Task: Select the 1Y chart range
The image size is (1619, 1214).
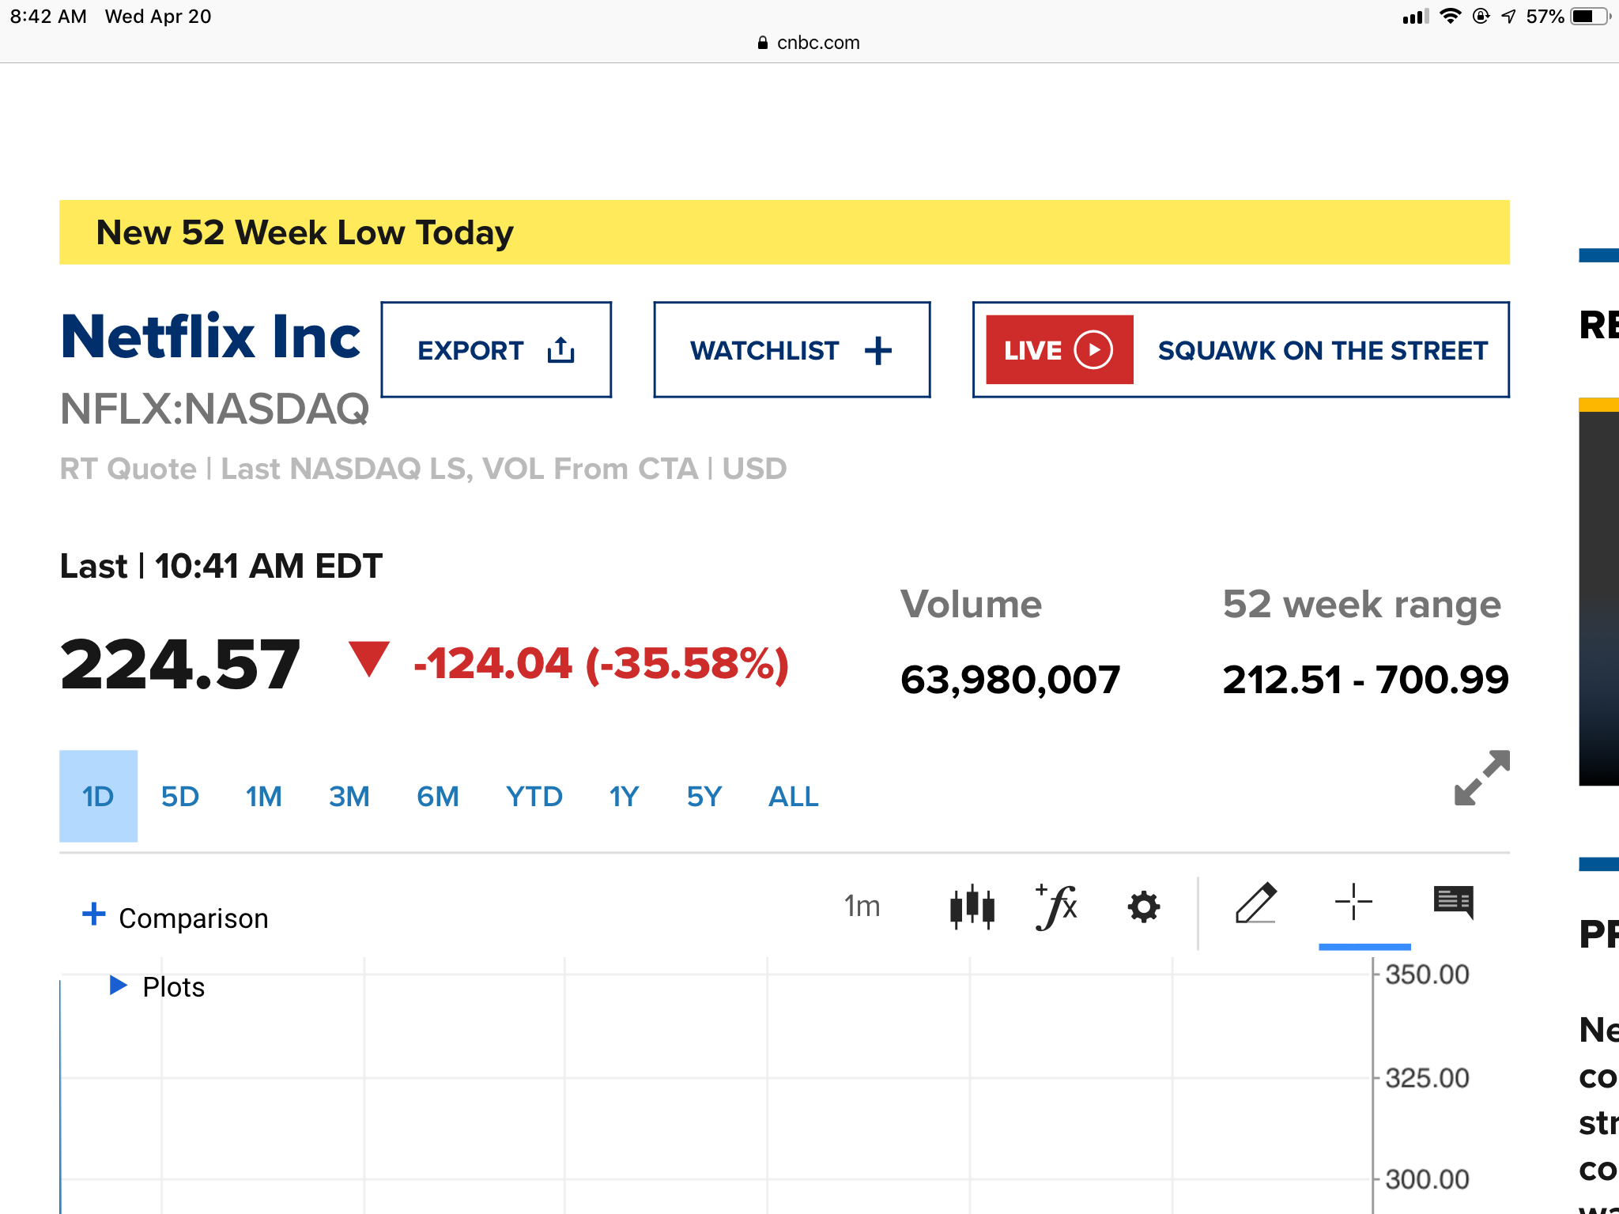Action: (624, 796)
